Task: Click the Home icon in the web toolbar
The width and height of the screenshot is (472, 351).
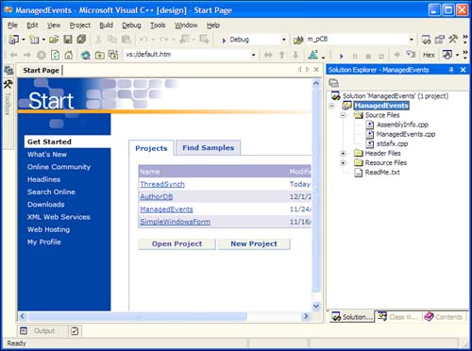Action: [69, 55]
